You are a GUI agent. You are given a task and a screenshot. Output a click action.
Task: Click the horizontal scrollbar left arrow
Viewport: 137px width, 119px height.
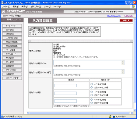tap(28, 113)
